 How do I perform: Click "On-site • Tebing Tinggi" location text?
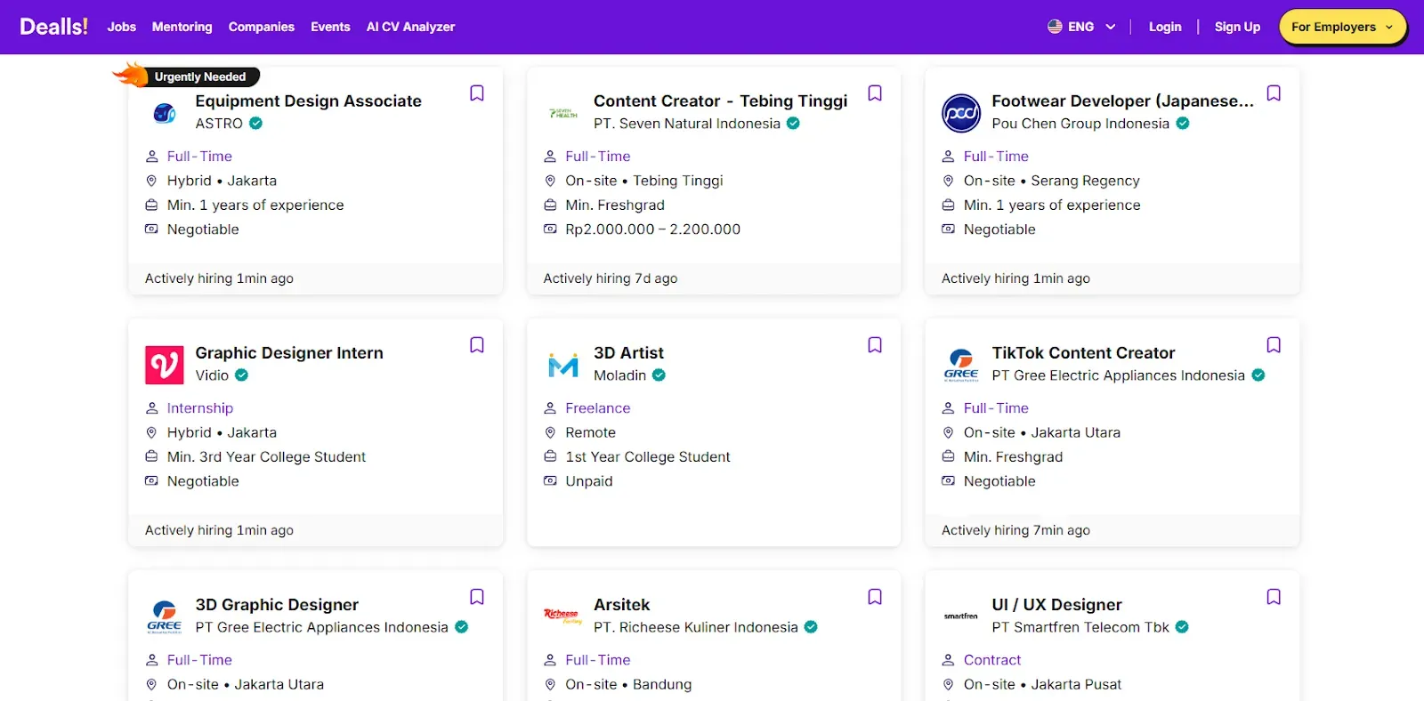point(644,181)
